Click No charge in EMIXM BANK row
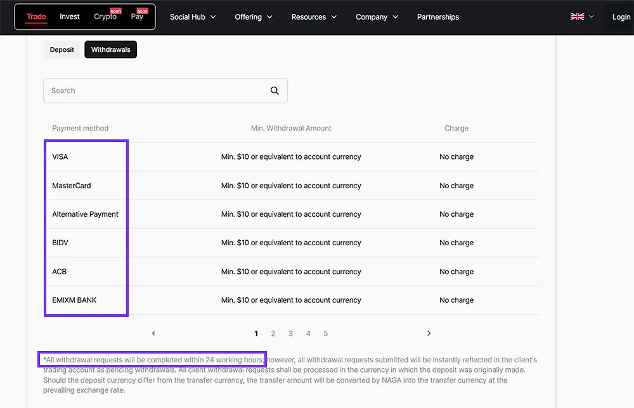Viewport: 634px width, 408px height. 456,300
